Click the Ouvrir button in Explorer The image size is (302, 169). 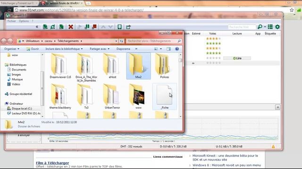(33, 49)
